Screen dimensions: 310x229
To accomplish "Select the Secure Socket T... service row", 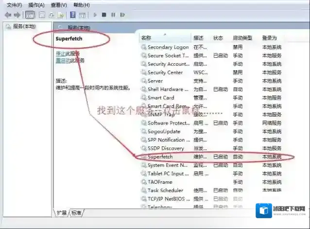I will [x=211, y=56].
